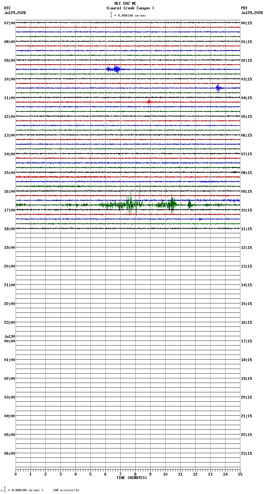Click the '10:15' PDT time label
The height and width of the screenshot is (494, 265).
tap(247, 210)
